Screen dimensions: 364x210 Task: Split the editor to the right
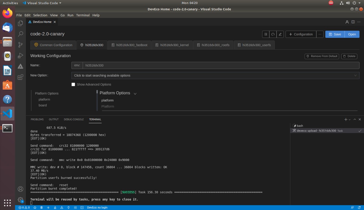353,22
